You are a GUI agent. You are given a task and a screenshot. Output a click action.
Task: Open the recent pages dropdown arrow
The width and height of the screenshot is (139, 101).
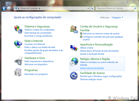[x=12, y=8]
